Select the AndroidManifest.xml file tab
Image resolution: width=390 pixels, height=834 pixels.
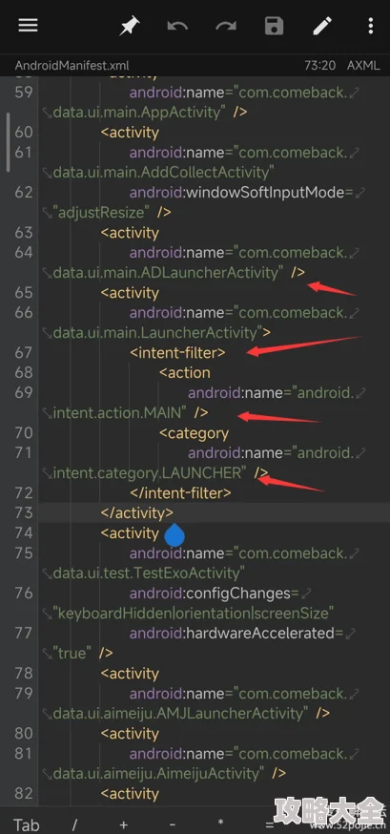(72, 66)
